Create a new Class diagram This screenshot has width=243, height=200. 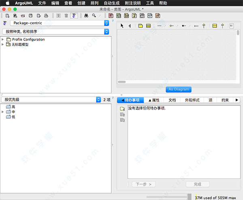pyautogui.click(x=119, y=16)
